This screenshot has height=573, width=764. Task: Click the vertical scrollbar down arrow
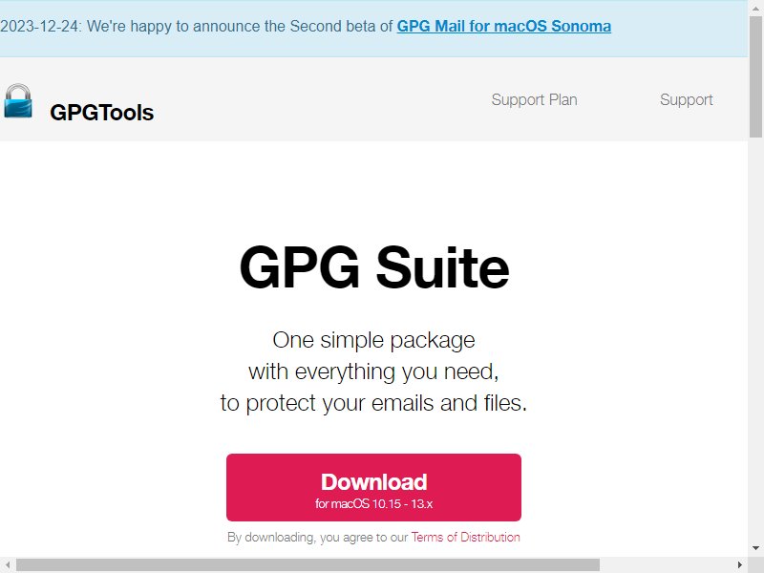click(x=755, y=549)
